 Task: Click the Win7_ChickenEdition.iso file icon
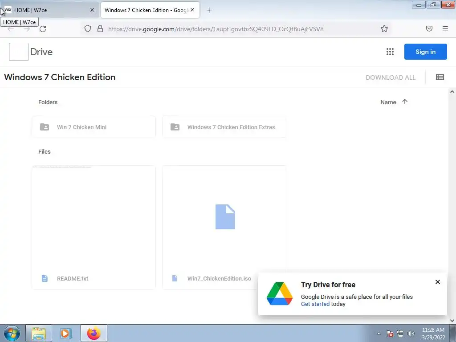point(175,278)
